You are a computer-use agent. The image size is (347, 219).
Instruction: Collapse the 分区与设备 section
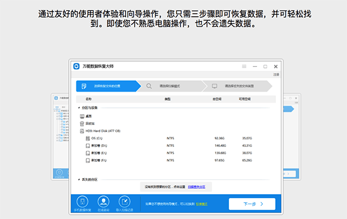click(79, 108)
